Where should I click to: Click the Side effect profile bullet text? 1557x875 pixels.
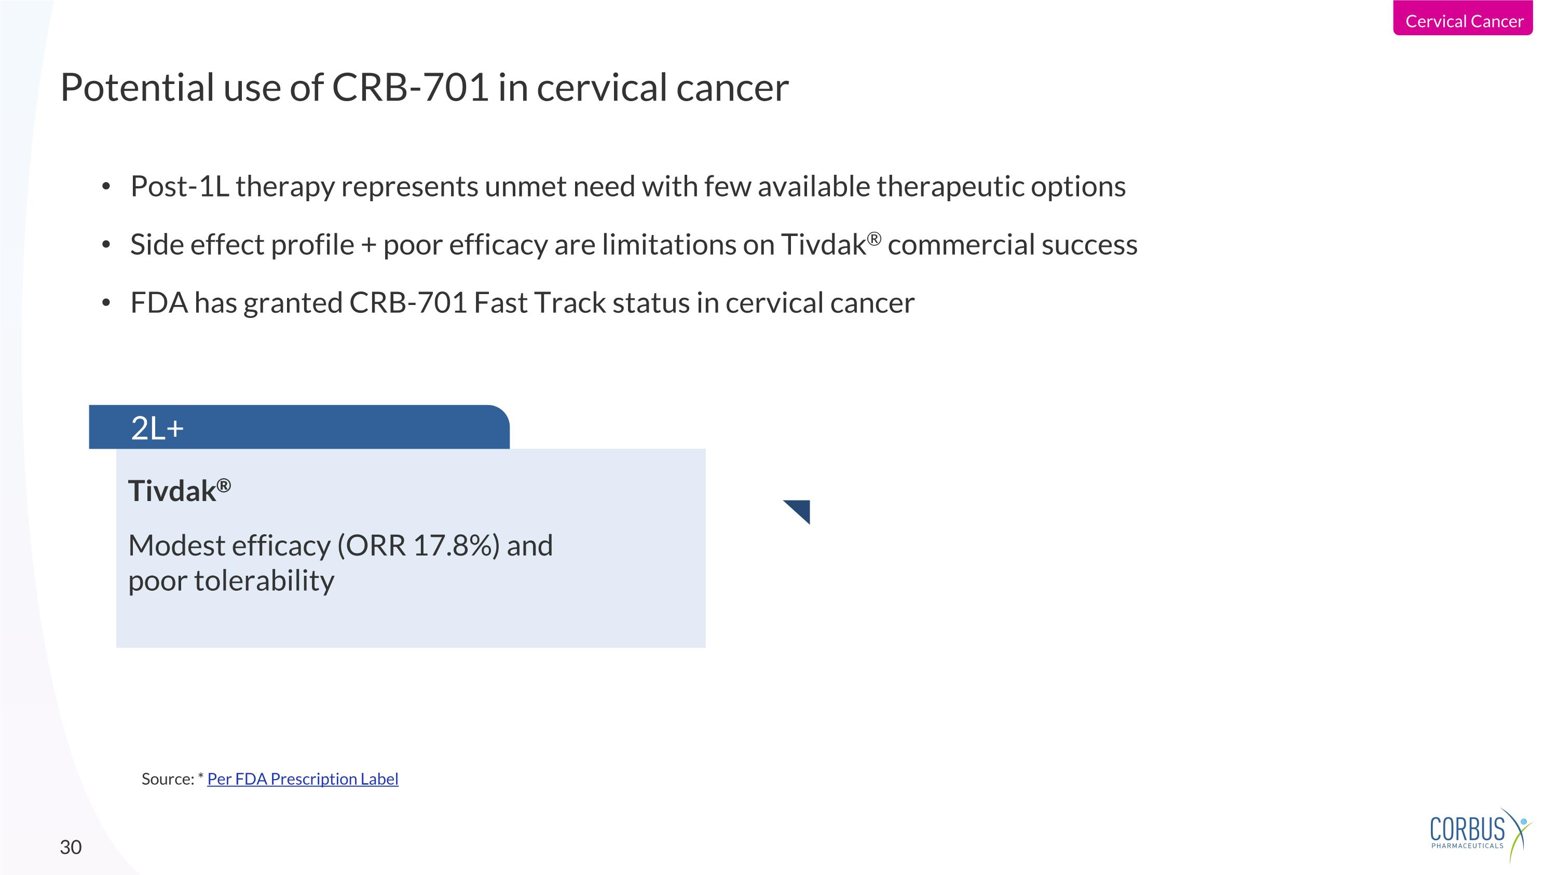point(633,245)
